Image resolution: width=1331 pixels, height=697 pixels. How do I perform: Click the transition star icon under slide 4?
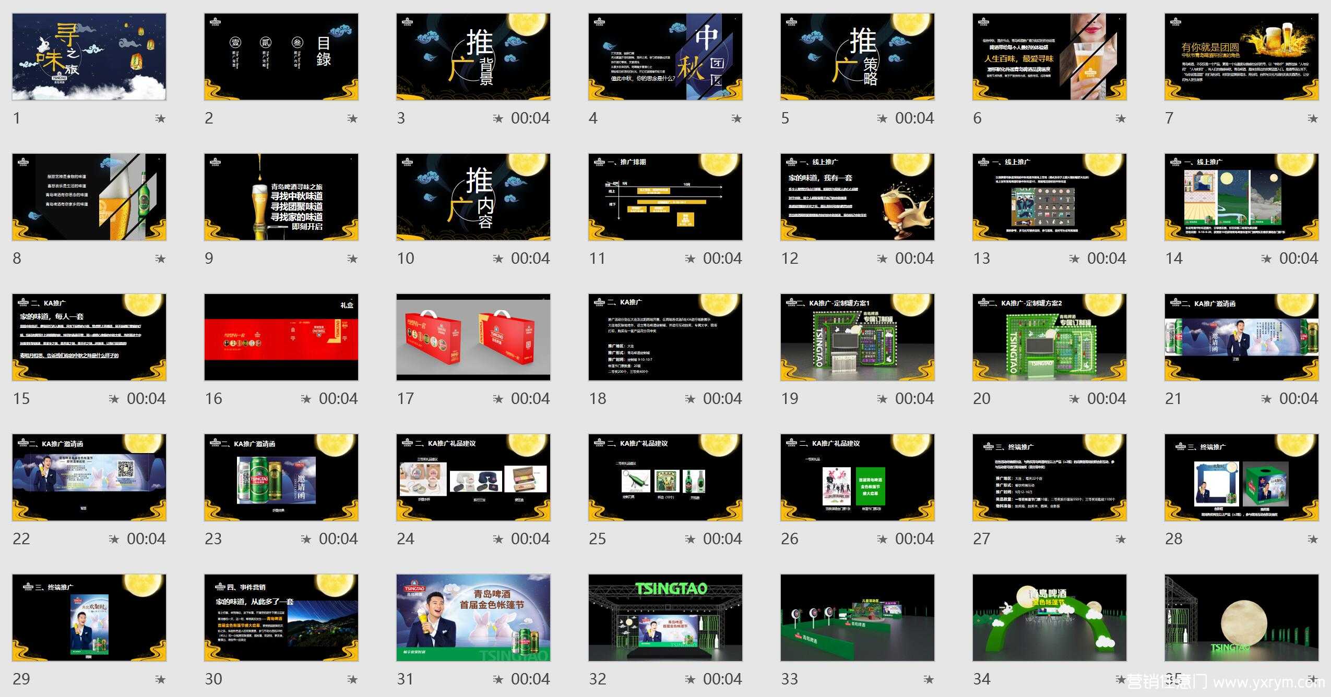pos(736,119)
